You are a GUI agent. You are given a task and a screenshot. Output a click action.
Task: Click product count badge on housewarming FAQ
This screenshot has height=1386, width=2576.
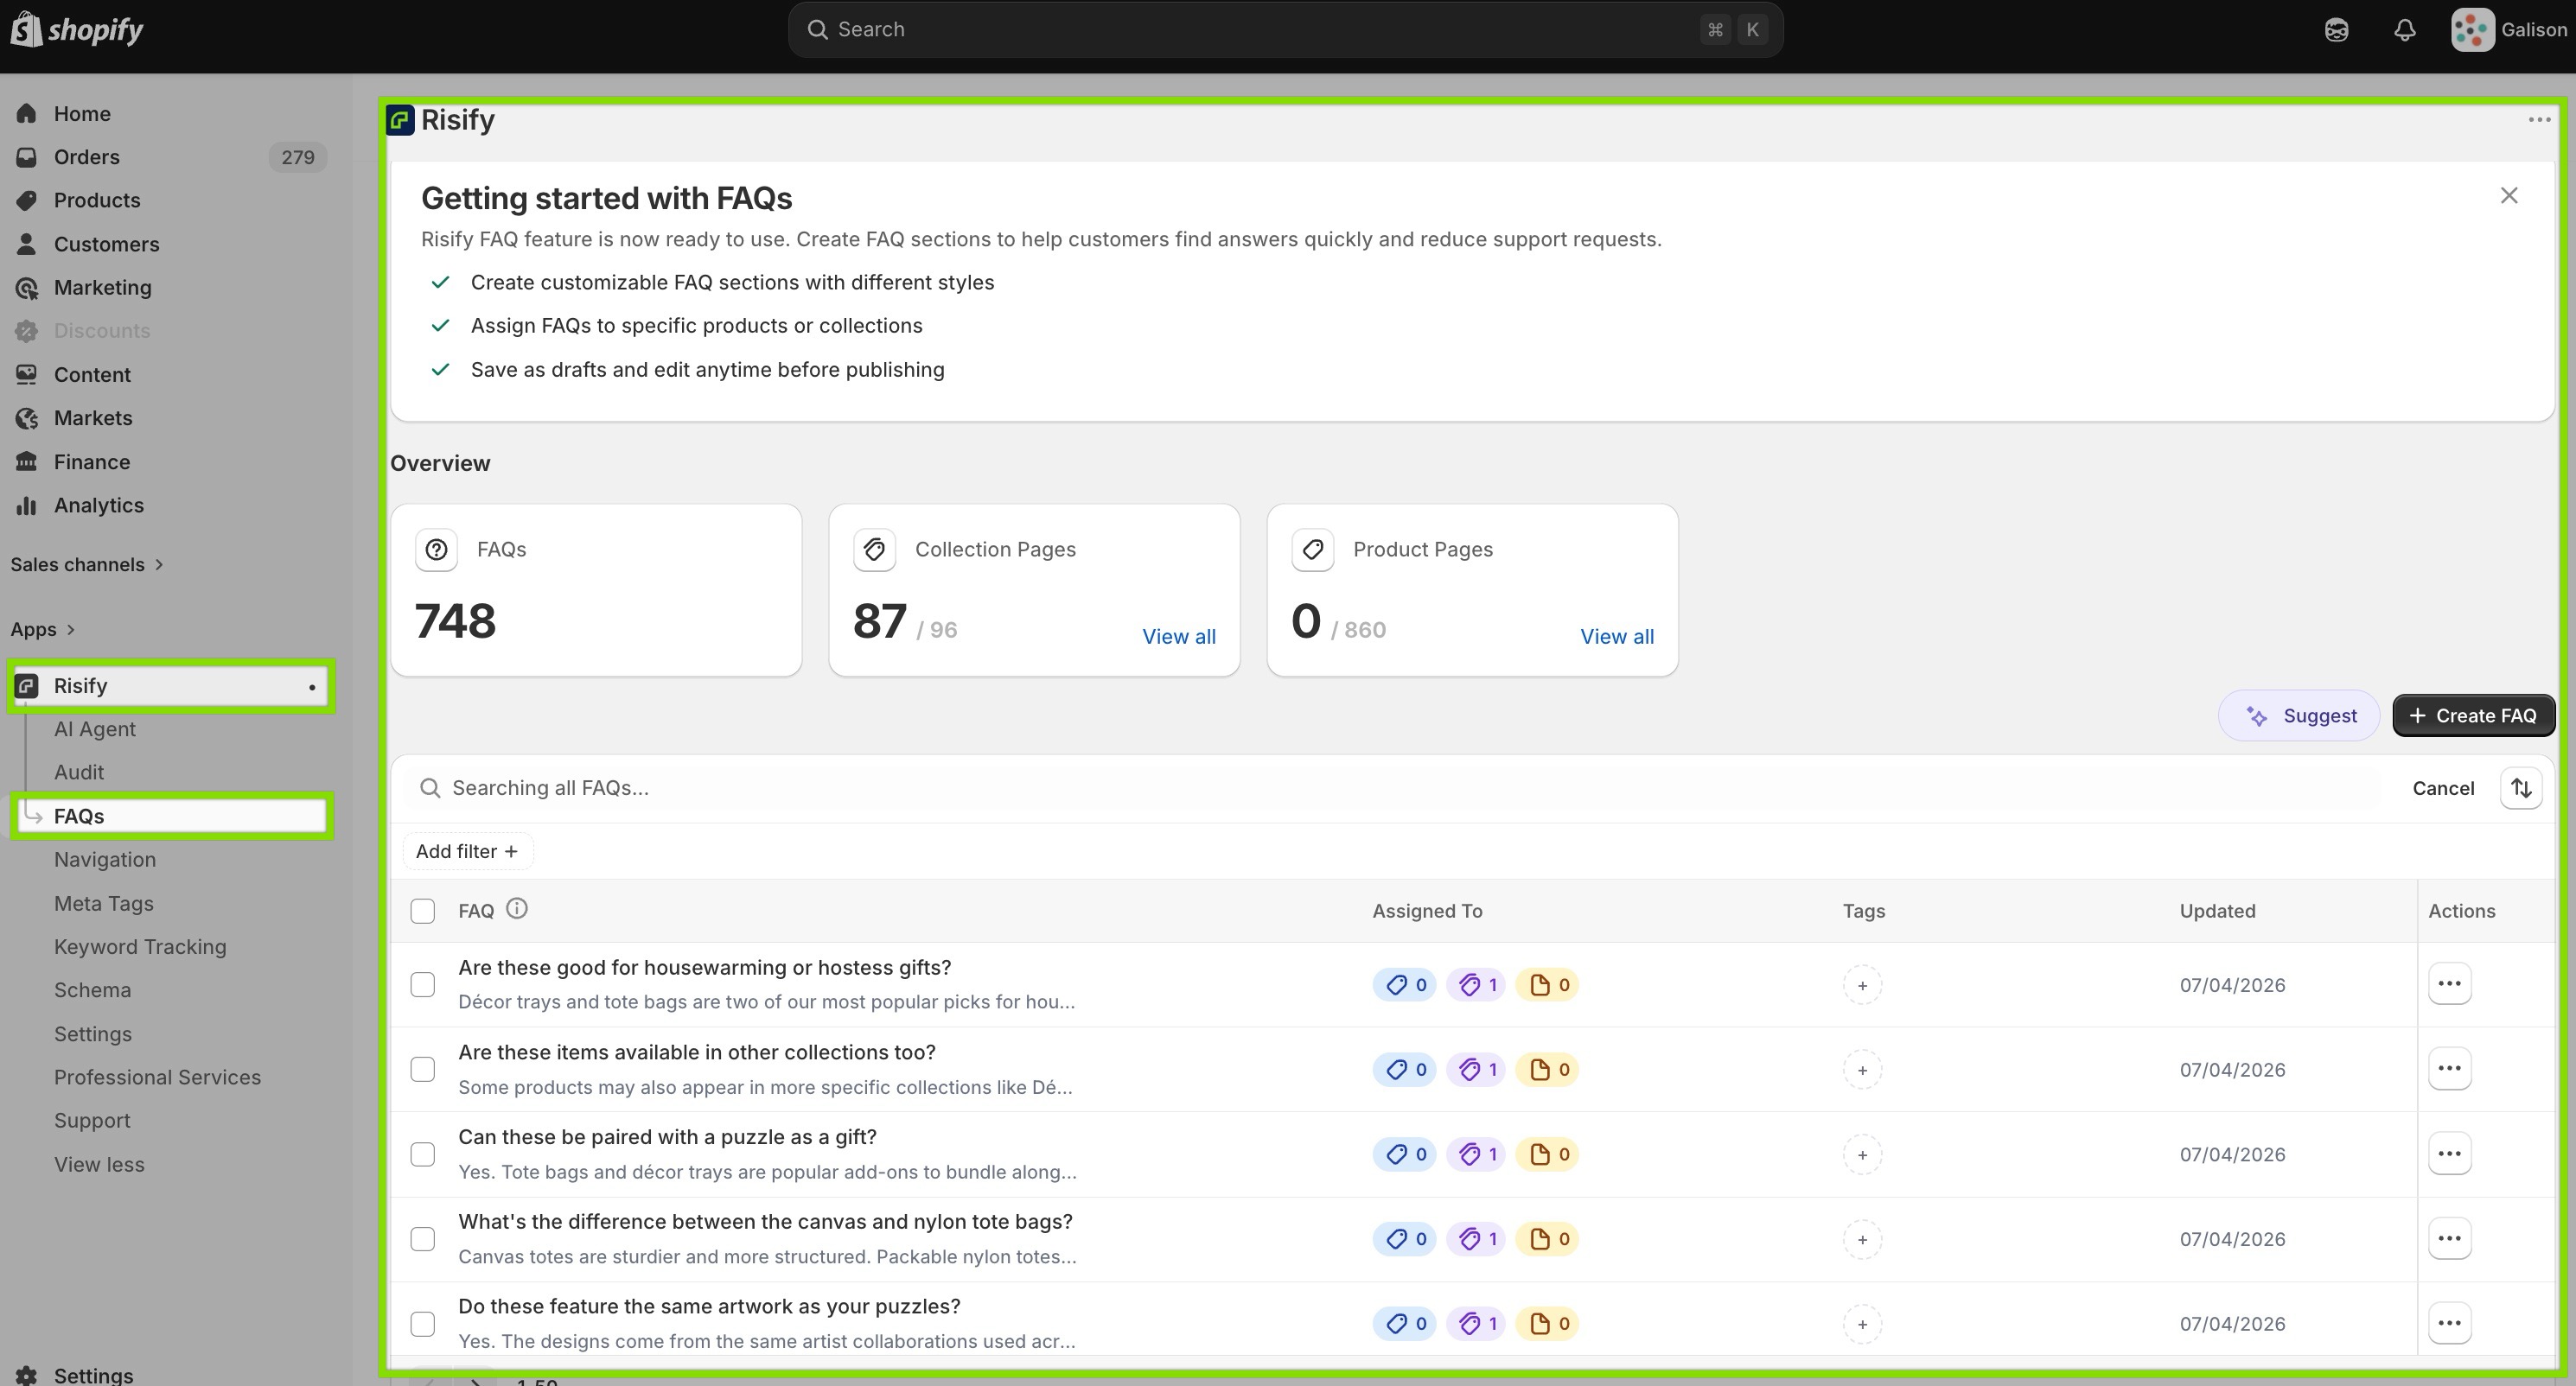[1405, 985]
